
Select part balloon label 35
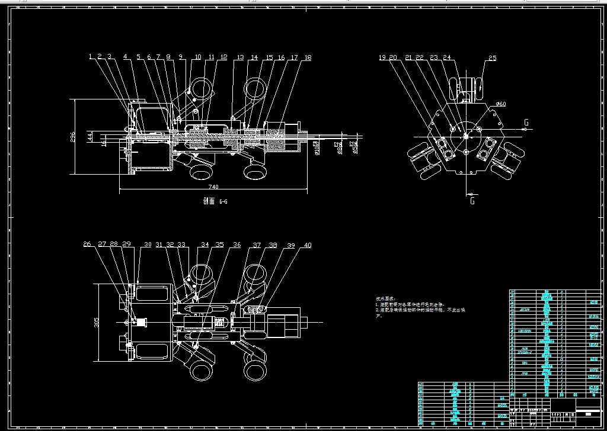pyautogui.click(x=219, y=245)
